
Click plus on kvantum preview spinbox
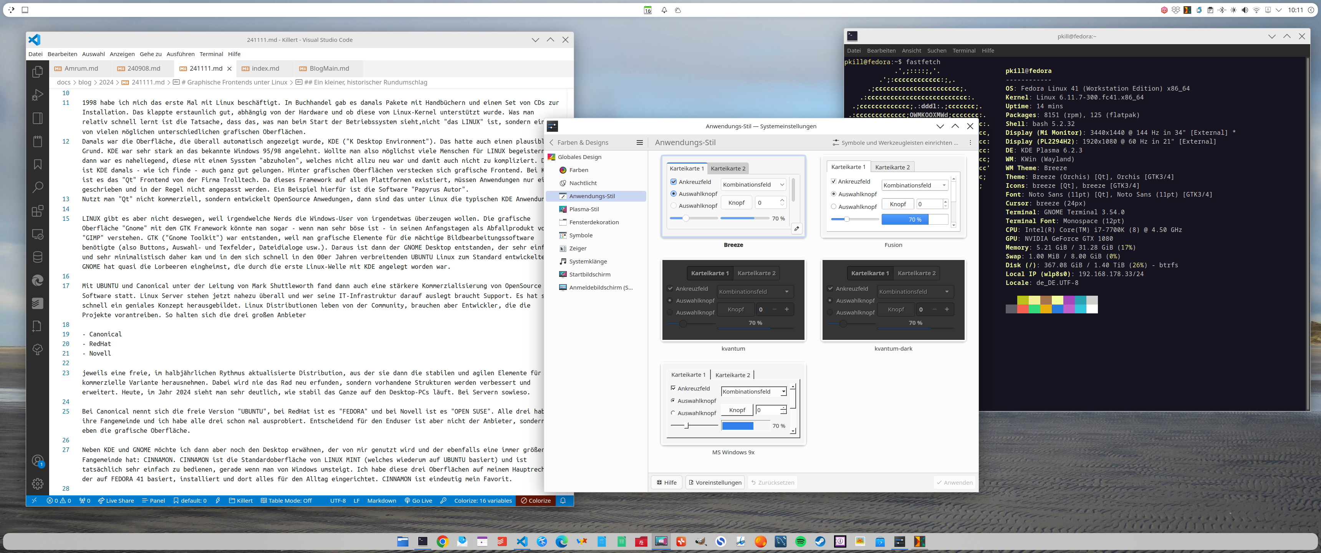pyautogui.click(x=787, y=309)
